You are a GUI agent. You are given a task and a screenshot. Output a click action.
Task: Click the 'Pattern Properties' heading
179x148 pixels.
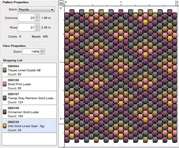tap(15, 2)
